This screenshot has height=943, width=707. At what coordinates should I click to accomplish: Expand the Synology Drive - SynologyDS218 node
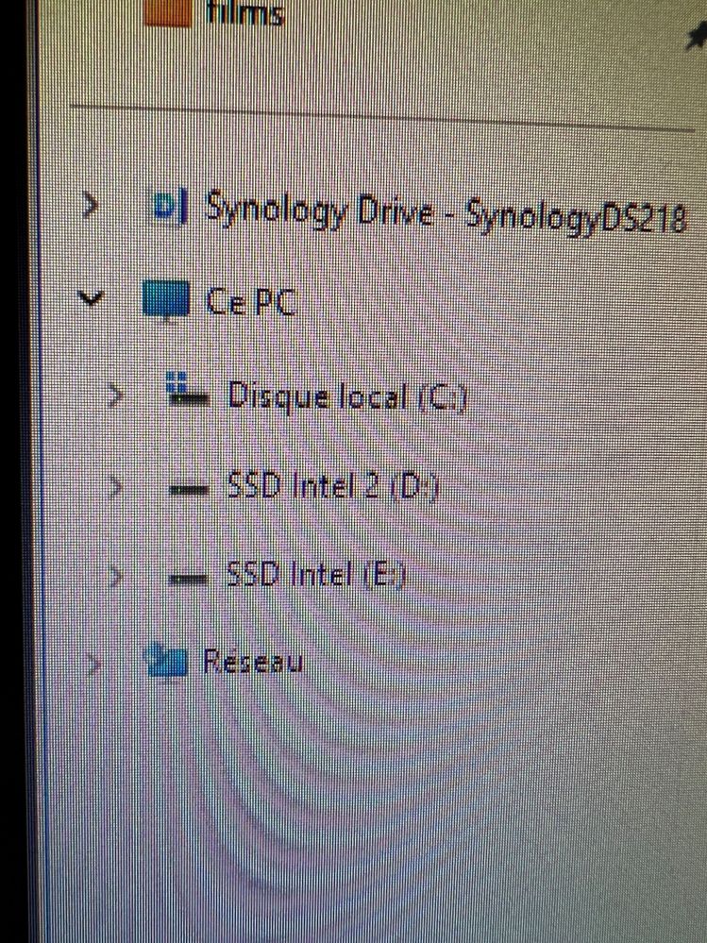click(91, 207)
